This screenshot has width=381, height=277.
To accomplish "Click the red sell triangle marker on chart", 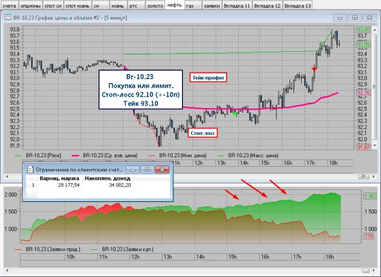I will pyautogui.click(x=314, y=69).
